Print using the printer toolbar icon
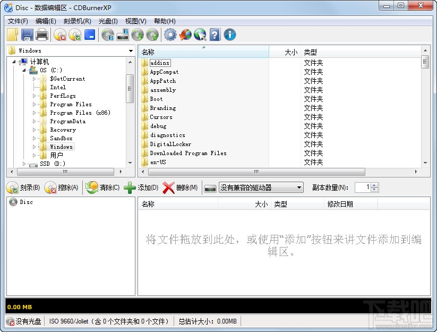Viewport: 437px width, 332px height. (x=42, y=35)
